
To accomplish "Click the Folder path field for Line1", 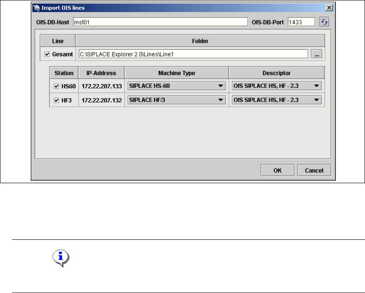I will pos(193,54).
